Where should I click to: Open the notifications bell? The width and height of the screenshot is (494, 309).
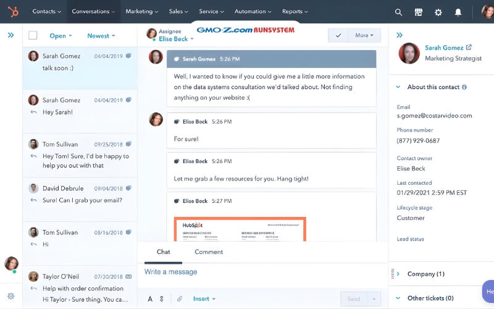(x=458, y=12)
